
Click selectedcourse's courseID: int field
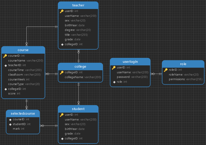point(21,119)
